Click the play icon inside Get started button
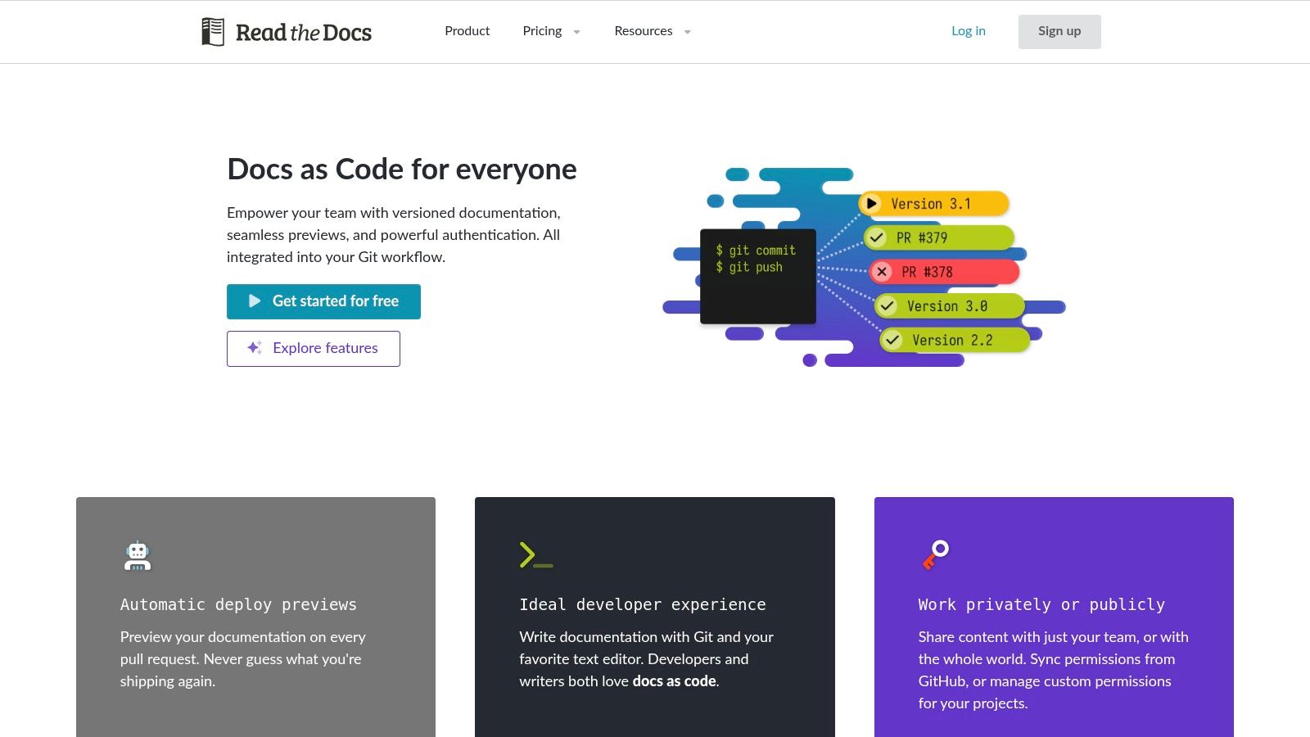 point(254,301)
